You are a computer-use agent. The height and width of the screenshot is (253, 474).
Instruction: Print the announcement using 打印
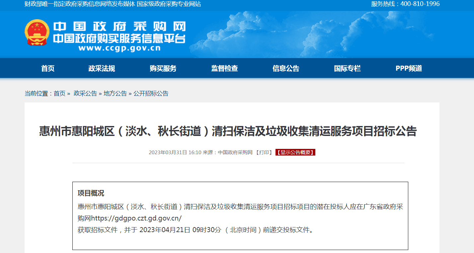(264, 153)
